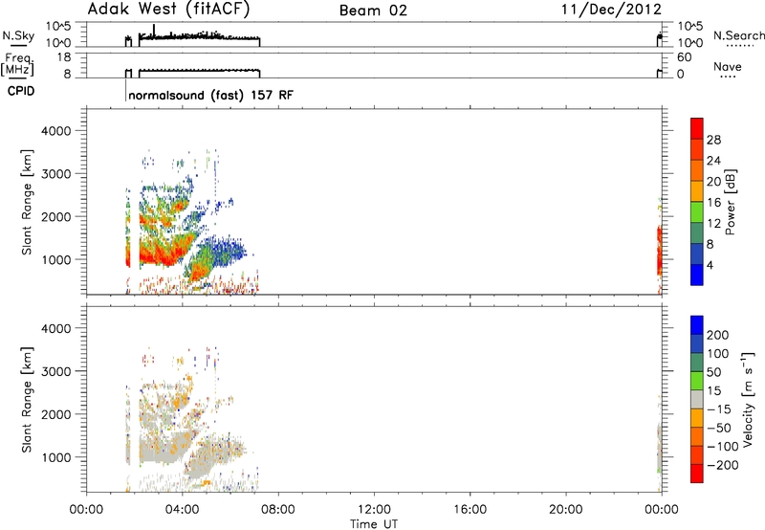This screenshot has width=765, height=530.
Task: Click the 'Nave' legend label
Action: pyautogui.click(x=727, y=66)
